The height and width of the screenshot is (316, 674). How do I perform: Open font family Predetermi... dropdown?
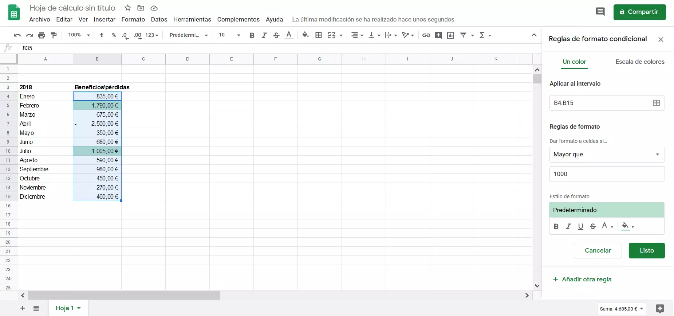click(x=189, y=35)
